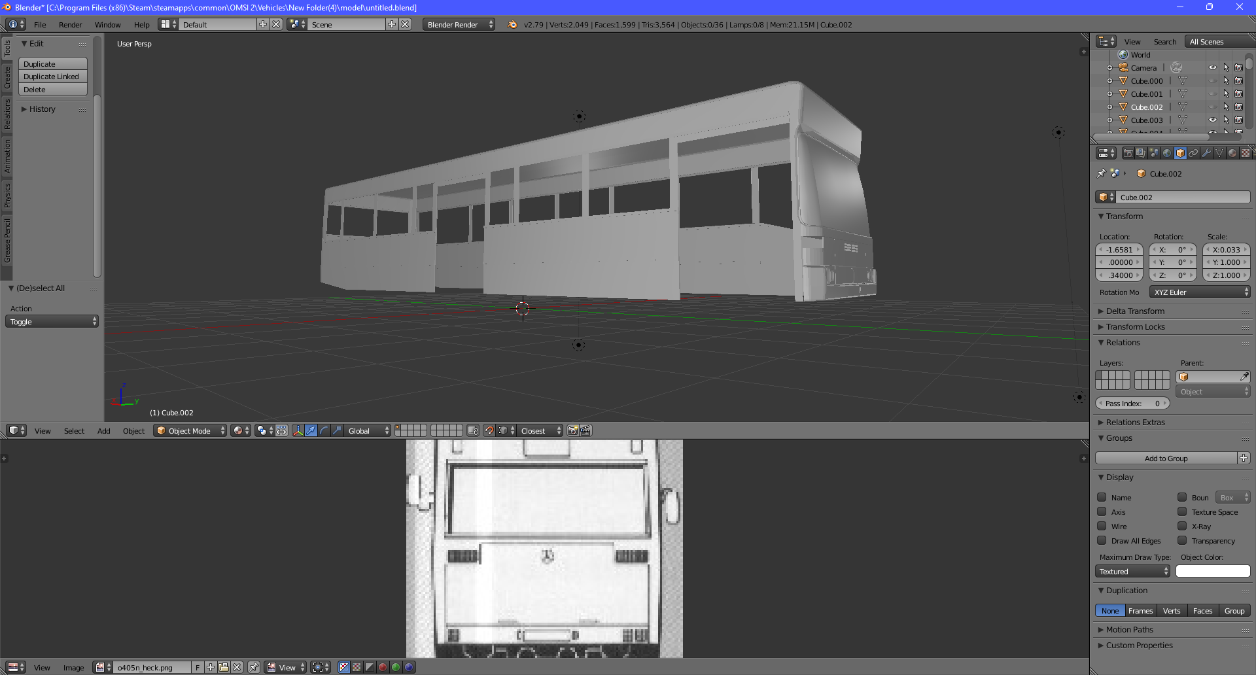
Task: Click the Texture checkerboard properties tab
Action: (1246, 153)
